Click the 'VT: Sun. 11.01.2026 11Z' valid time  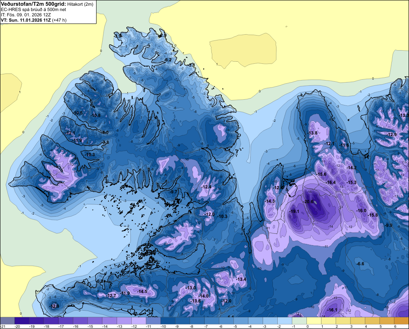pyautogui.click(x=26, y=20)
